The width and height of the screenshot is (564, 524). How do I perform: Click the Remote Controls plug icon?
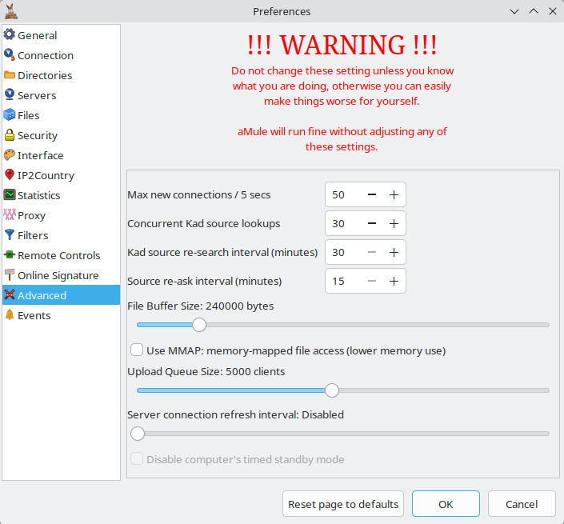click(x=10, y=255)
